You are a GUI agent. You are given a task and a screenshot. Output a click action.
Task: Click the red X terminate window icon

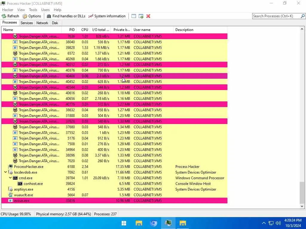tap(148, 16)
